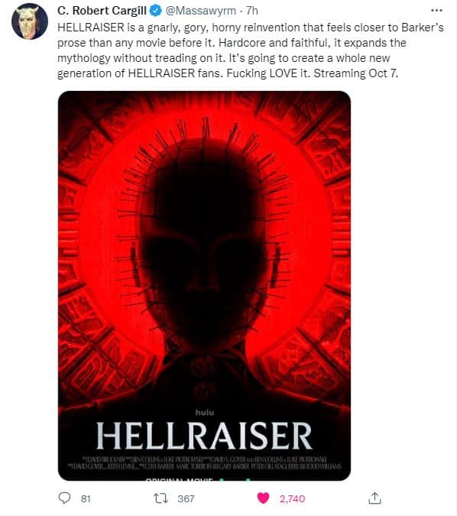This screenshot has width=457, height=516.
Task: View the Hellraiser poster image
Action: coord(204,286)
